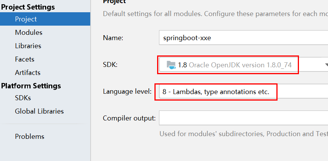
Task: Open the SDK dropdown arrow
Action: tap(326, 65)
